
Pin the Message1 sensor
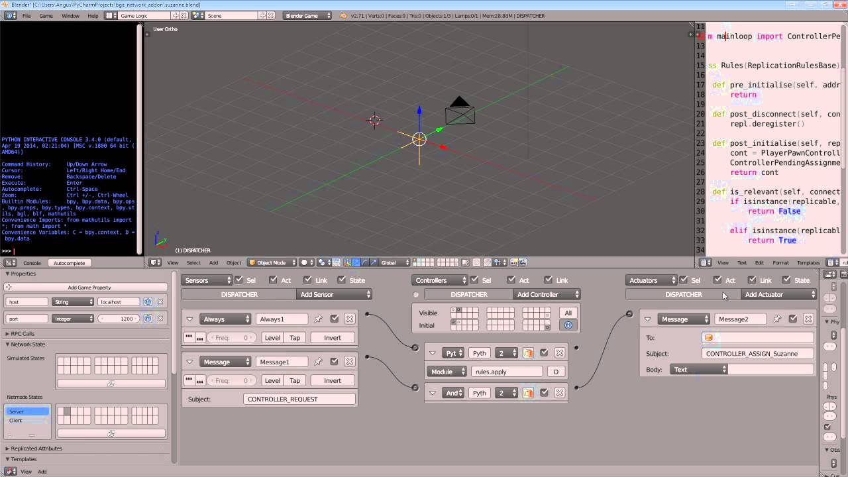pos(318,362)
